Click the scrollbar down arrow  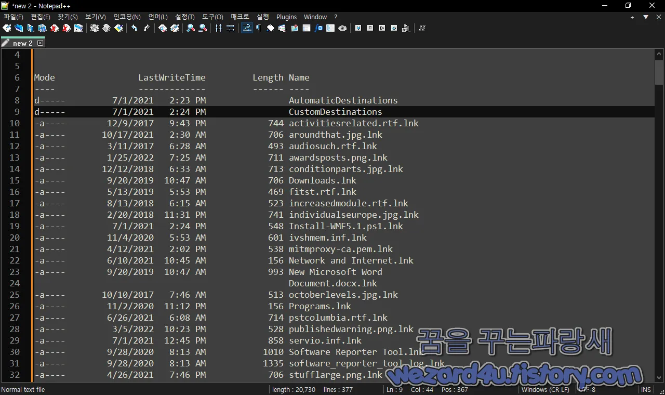659,378
